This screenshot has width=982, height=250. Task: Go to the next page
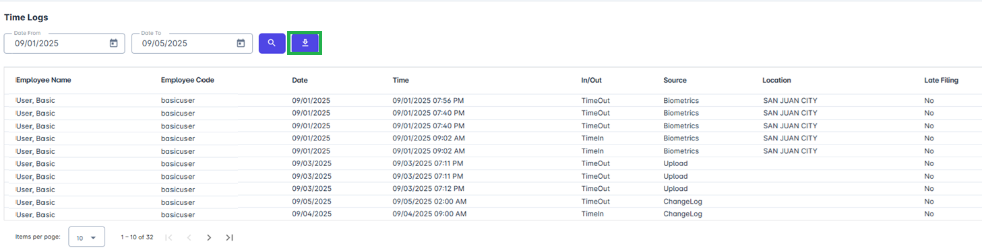point(209,237)
